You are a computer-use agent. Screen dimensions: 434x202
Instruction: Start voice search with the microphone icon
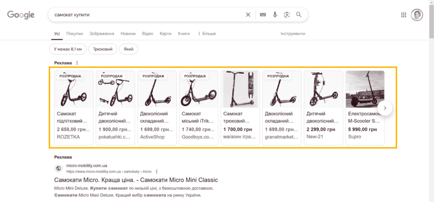(275, 15)
